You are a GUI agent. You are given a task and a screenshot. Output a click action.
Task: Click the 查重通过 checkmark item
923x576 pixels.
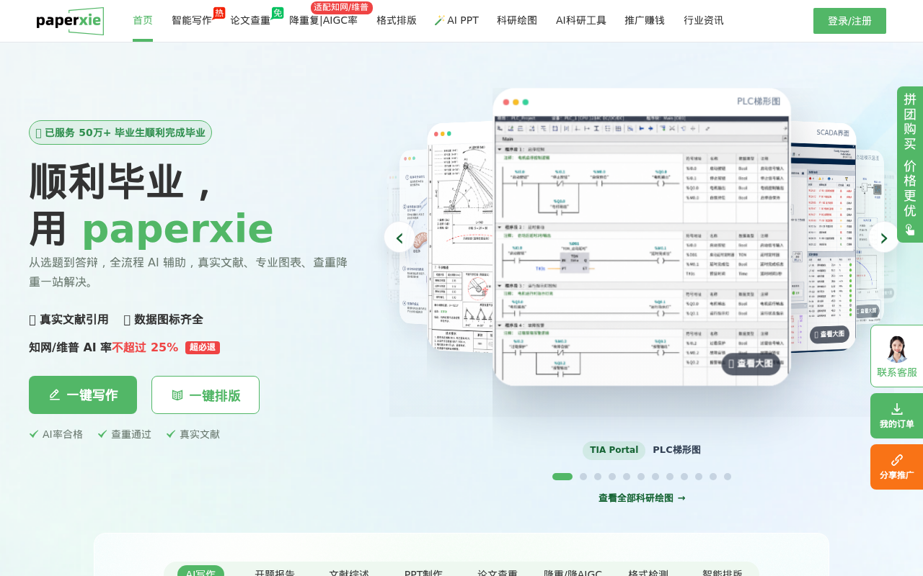coord(125,434)
